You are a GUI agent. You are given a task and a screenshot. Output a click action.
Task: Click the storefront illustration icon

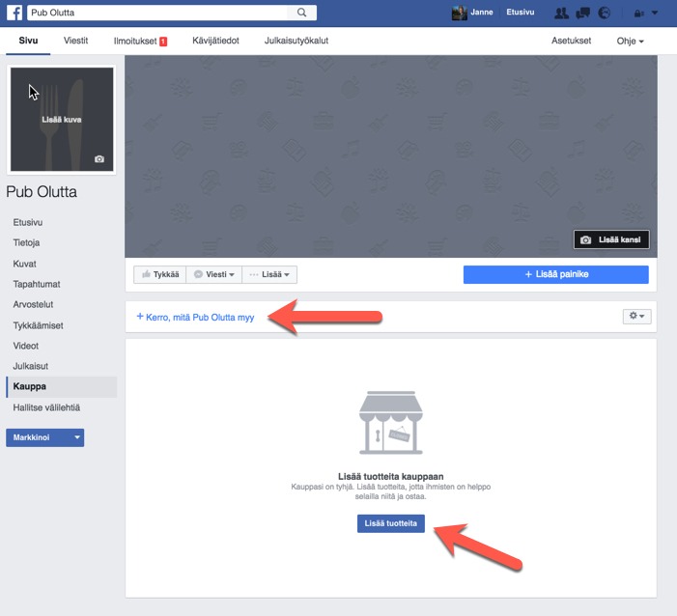point(391,423)
